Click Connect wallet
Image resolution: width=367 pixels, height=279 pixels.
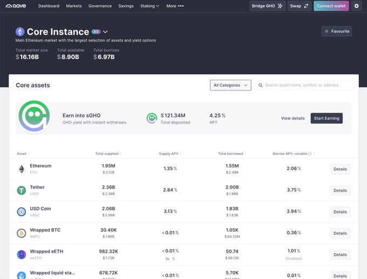(x=331, y=6)
